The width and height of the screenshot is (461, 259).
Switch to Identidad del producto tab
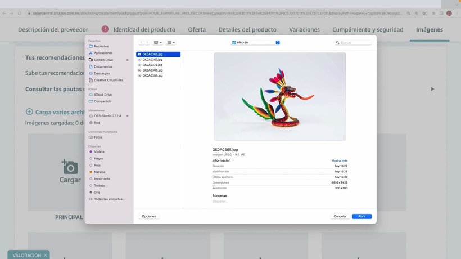144,29
